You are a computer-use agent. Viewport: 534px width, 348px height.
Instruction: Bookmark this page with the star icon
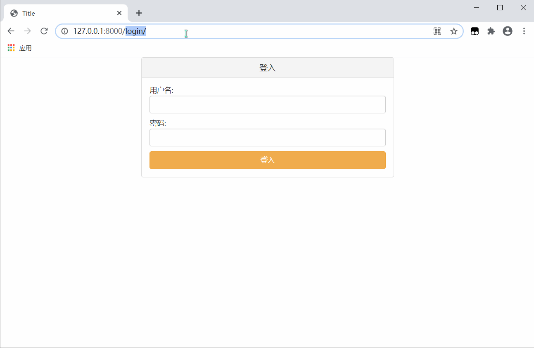454,31
